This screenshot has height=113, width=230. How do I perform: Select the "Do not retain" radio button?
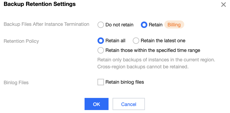(101, 25)
